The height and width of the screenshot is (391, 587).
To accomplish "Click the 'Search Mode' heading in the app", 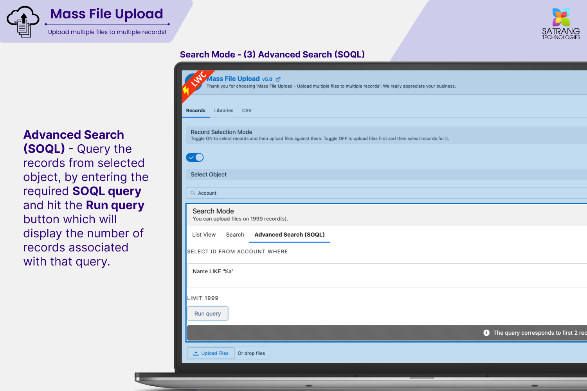I will tap(213, 211).
